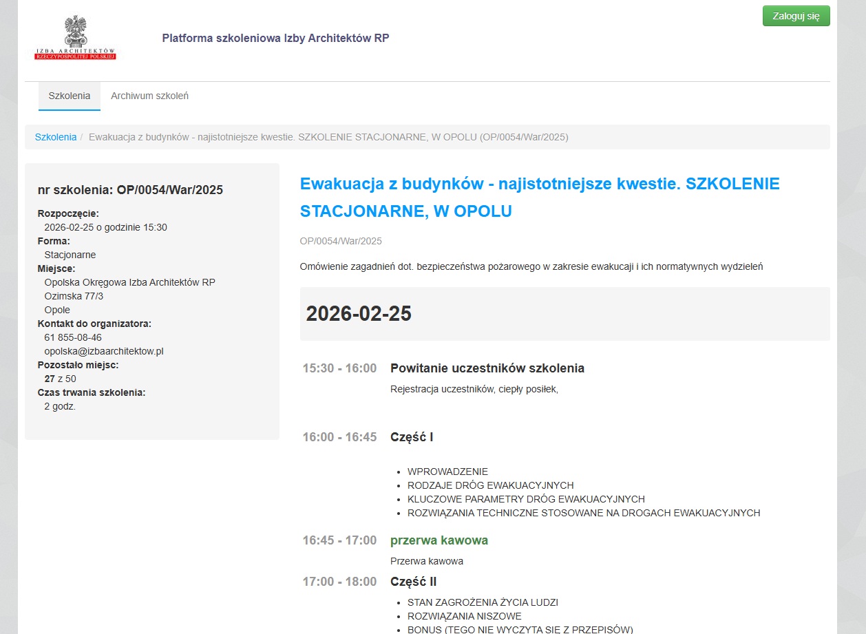Viewport: 866px width, 634px height.
Task: Click the Izba Architektów RP logo
Action: (x=76, y=38)
